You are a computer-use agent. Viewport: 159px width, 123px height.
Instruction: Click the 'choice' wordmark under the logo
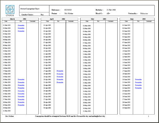(10, 15)
